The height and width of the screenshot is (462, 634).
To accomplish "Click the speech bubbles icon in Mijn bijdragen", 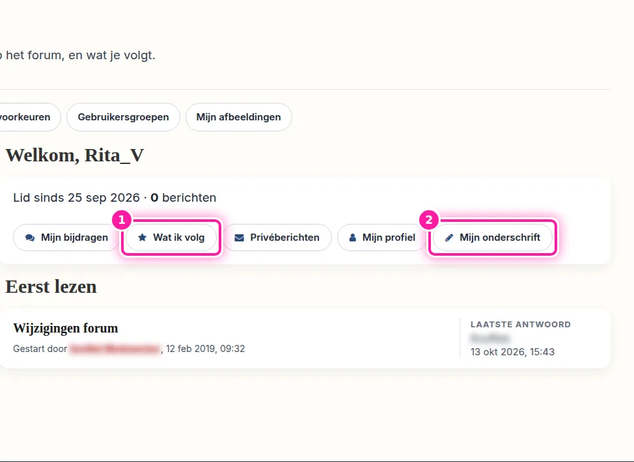I will [x=30, y=238].
